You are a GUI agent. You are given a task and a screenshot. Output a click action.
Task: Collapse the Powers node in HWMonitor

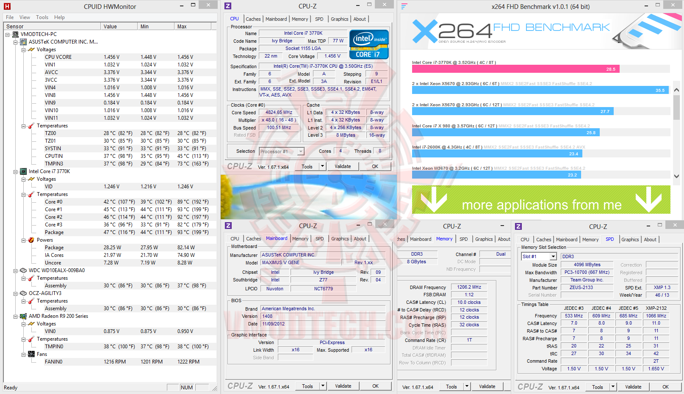(24, 240)
